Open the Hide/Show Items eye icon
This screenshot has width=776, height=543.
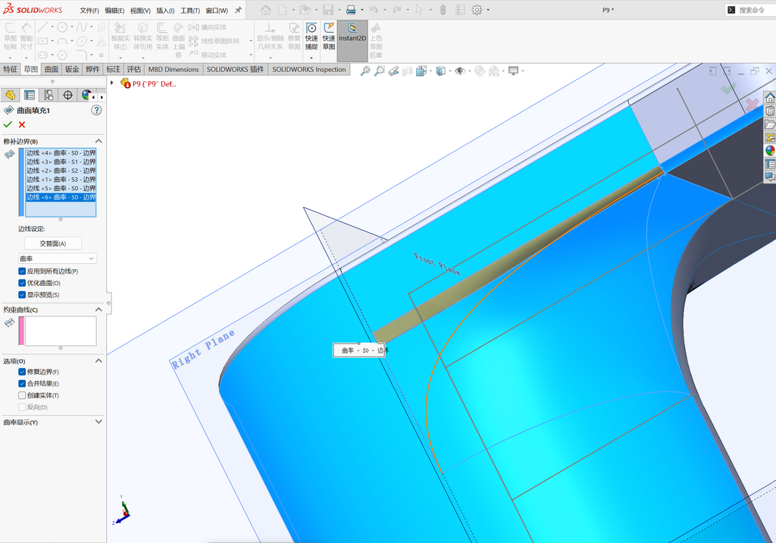[460, 71]
